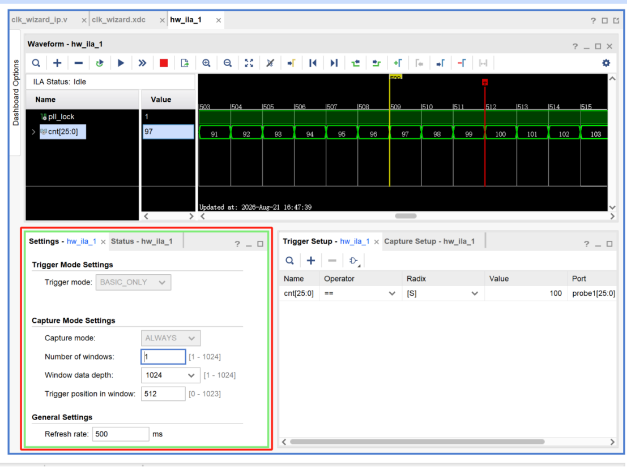The height and width of the screenshot is (467, 627).
Task: Add a probe with the waveform plus icon
Action: point(57,63)
